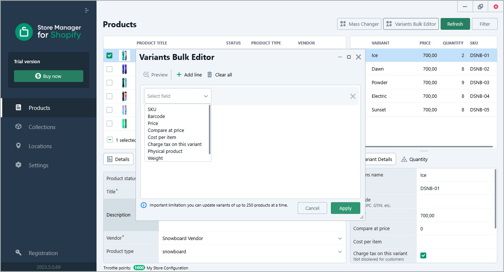Open Settings in the sidebar

click(x=48, y=165)
